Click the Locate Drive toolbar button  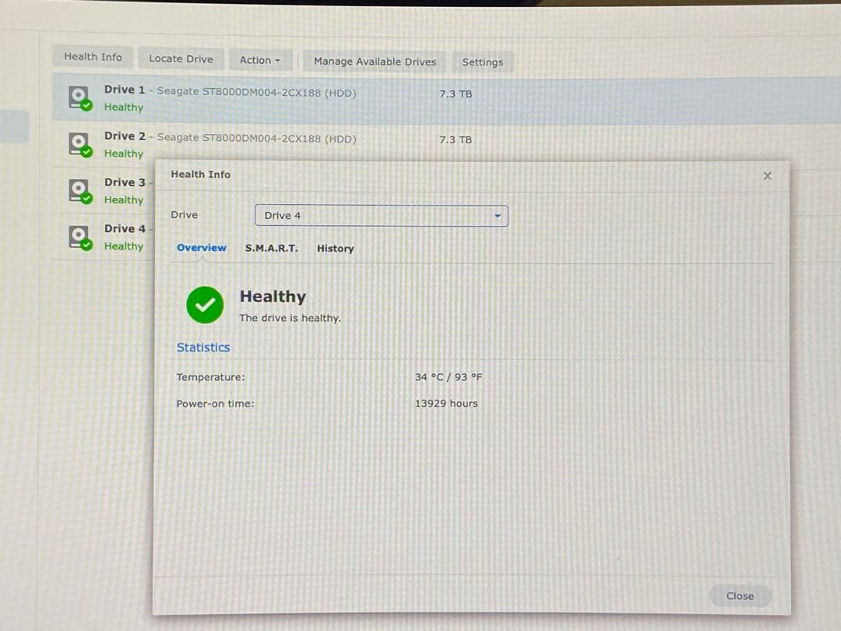[181, 58]
